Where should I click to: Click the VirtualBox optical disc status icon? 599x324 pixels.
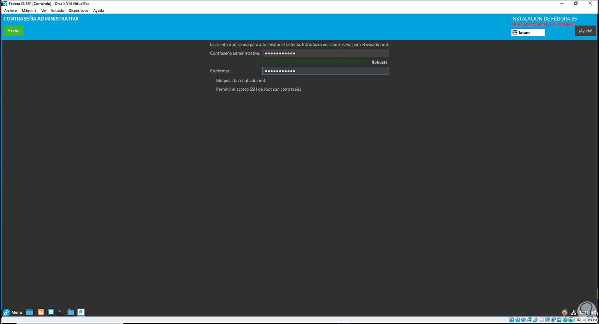click(x=518, y=320)
